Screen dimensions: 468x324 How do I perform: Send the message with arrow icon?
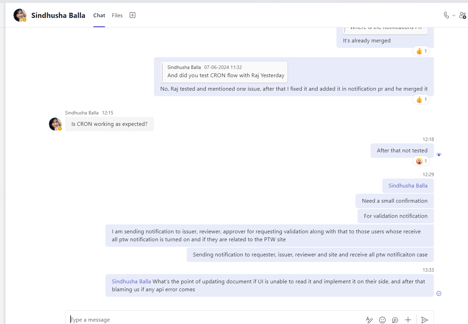tap(425, 320)
